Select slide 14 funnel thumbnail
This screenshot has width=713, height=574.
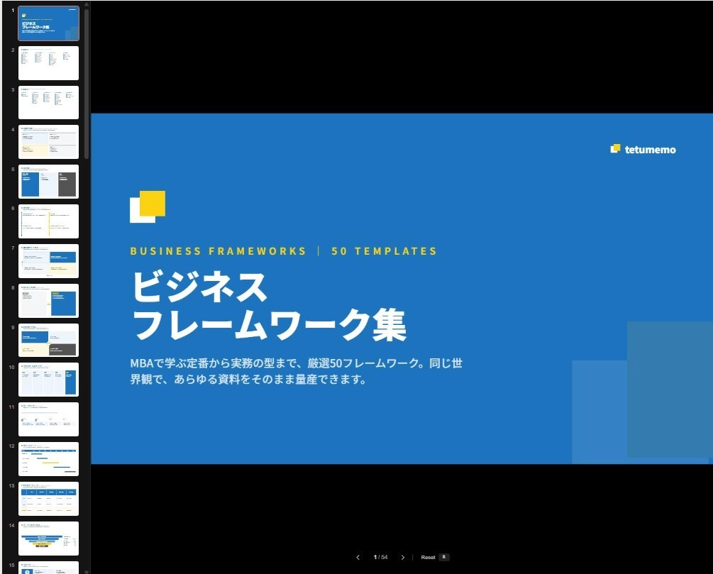pyautogui.click(x=49, y=539)
